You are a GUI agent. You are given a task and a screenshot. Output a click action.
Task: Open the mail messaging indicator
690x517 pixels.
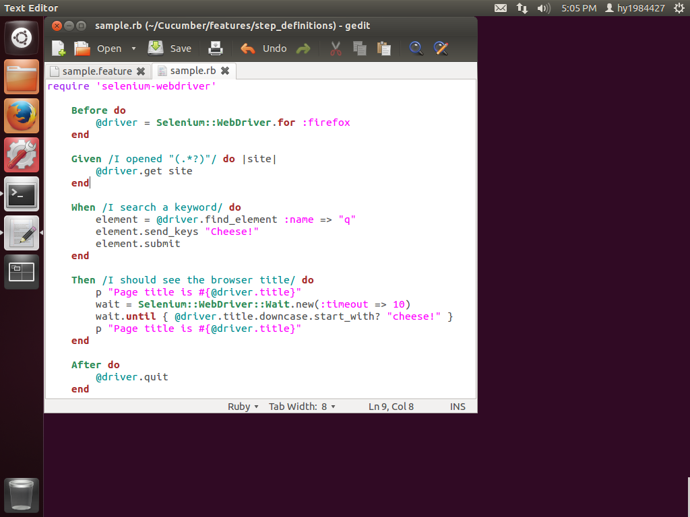click(x=501, y=8)
